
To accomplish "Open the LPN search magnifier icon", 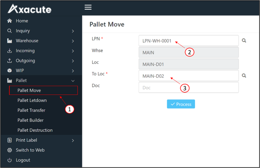I will coord(244,40).
